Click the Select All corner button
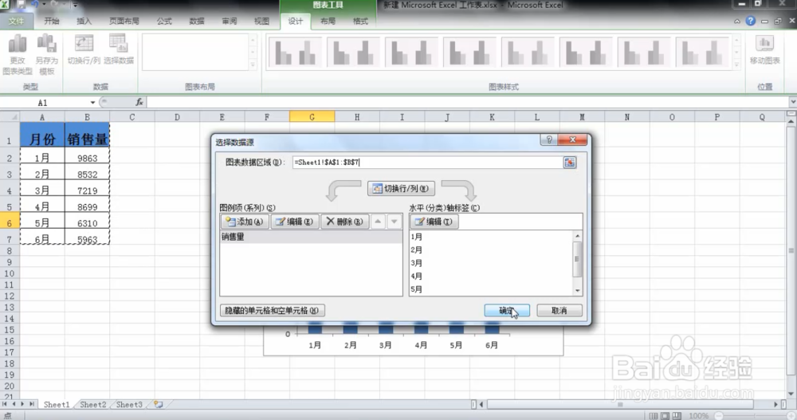Image resolution: width=797 pixels, height=420 pixels. coord(10,117)
